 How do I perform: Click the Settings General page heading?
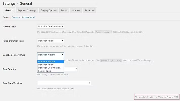pyautogui.click(x=17, y=4)
